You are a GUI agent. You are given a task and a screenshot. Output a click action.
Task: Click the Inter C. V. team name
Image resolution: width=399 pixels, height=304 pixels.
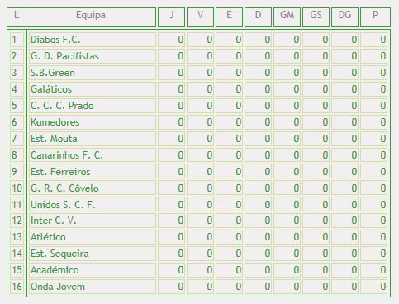click(53, 221)
